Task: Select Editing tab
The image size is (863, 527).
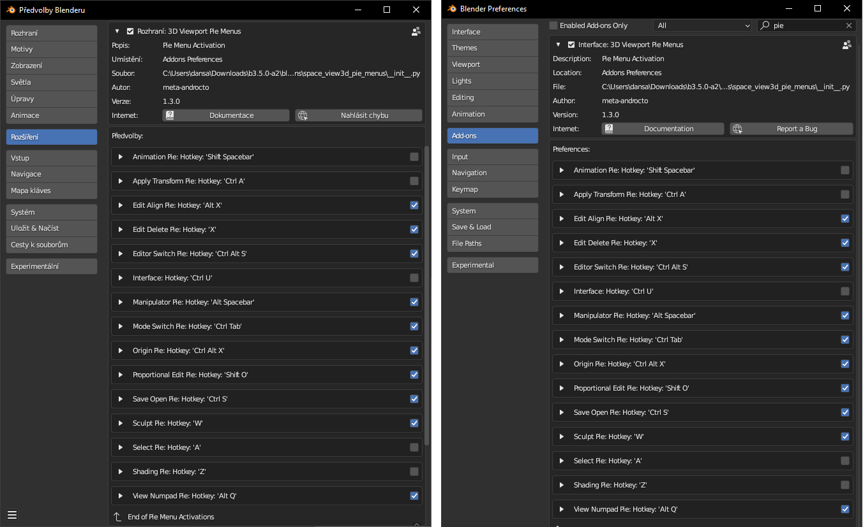Action: (493, 97)
